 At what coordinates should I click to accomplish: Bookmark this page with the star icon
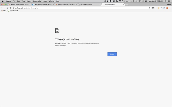150,8
